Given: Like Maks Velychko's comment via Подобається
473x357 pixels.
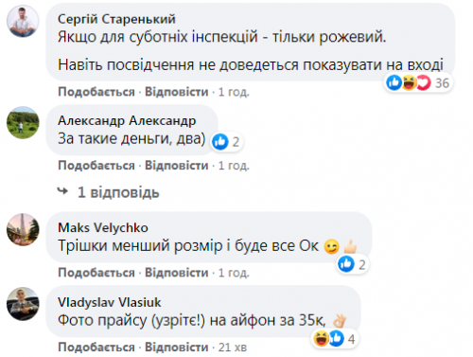Looking at the screenshot, I should (x=96, y=273).
